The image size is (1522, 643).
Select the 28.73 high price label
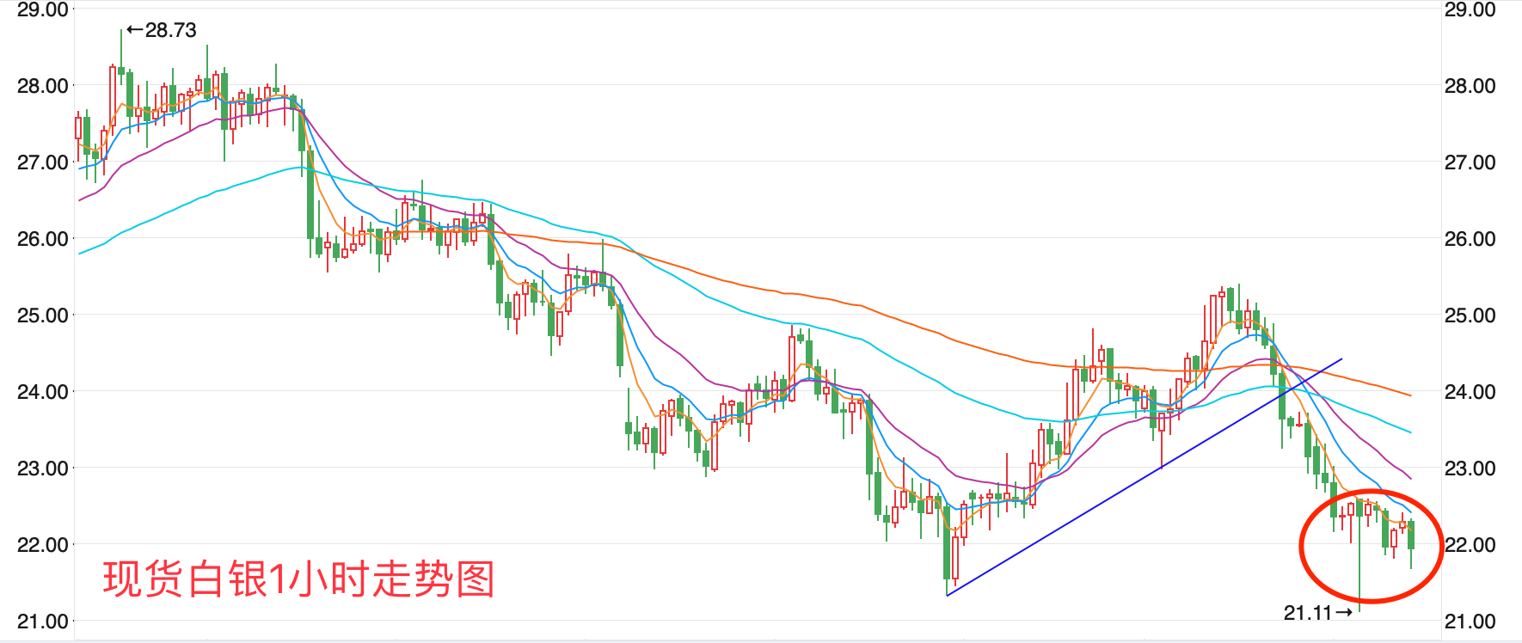pos(170,30)
